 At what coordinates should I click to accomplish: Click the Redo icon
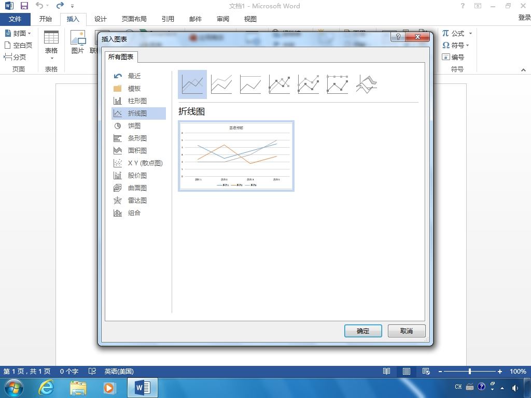coord(60,6)
